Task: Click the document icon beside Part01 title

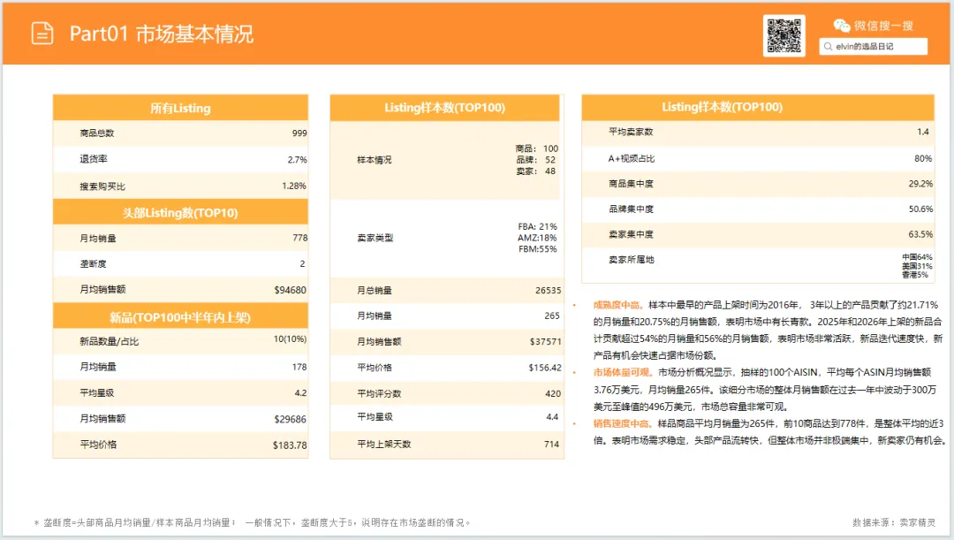Action: [x=42, y=34]
